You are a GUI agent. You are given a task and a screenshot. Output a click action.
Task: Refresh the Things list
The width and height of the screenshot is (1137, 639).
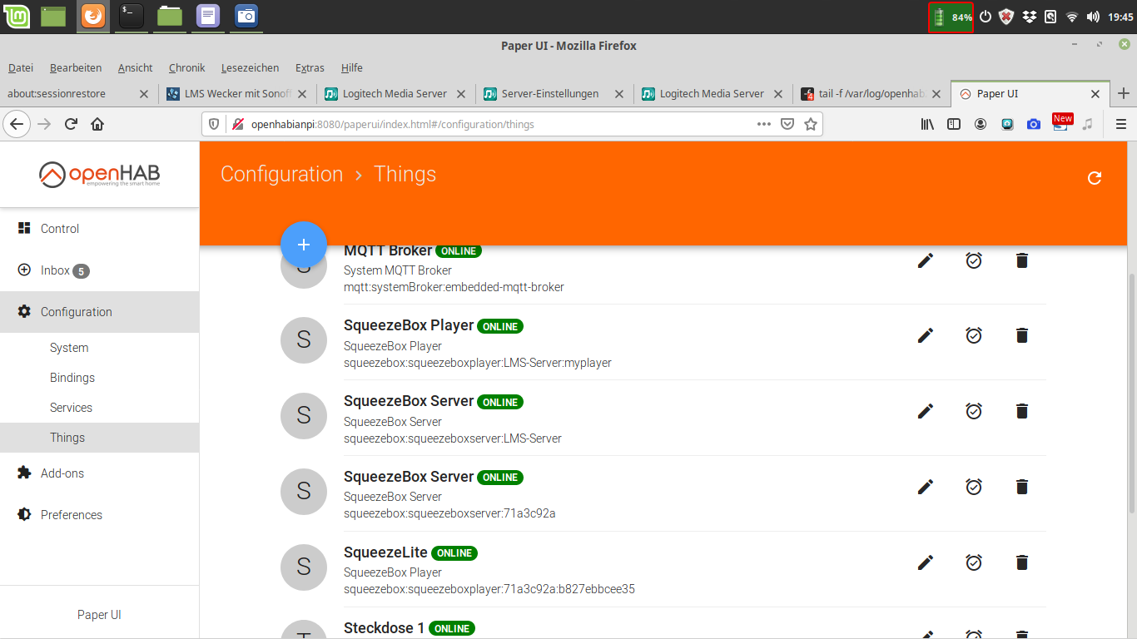pyautogui.click(x=1095, y=177)
